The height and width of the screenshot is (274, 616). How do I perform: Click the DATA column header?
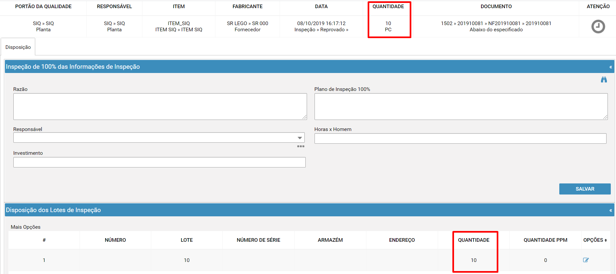321,7
